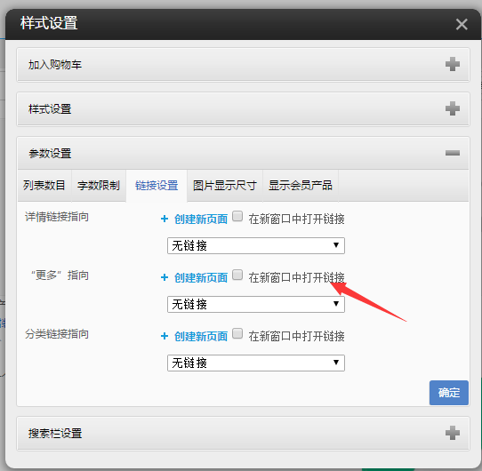Screen dimensions: 482x471
Task: Open the 无链接 dropdown under 分类链接指向
Action: click(x=256, y=363)
